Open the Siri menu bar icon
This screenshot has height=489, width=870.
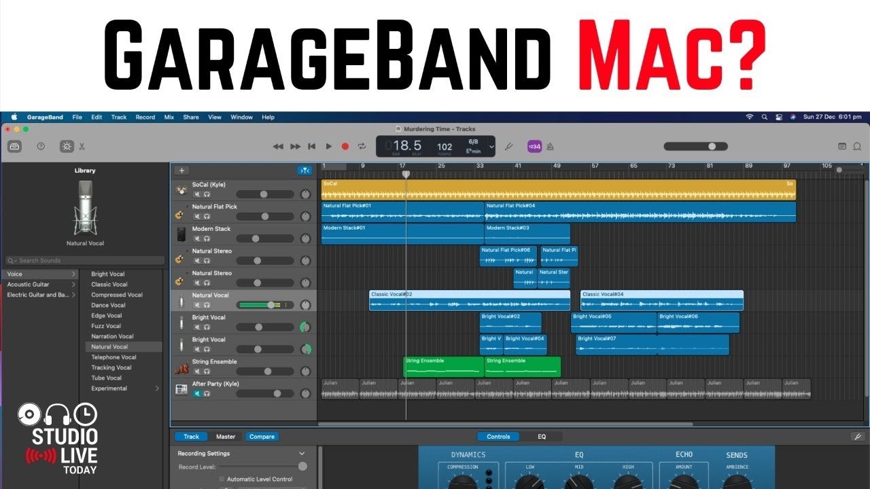793,117
